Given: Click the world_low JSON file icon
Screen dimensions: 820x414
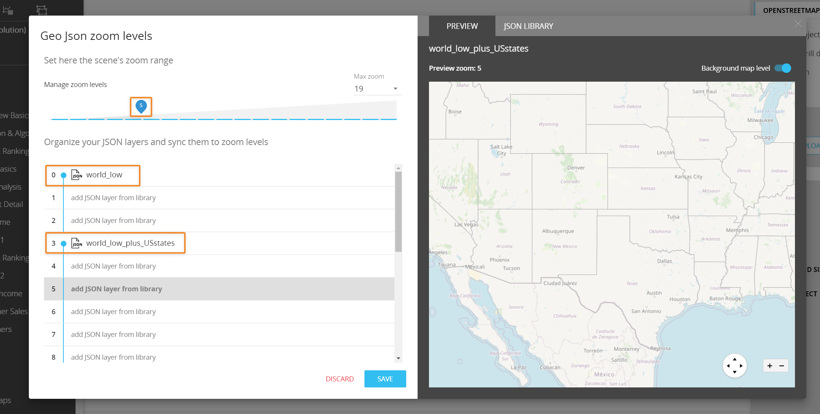Looking at the screenshot, I should pos(77,175).
